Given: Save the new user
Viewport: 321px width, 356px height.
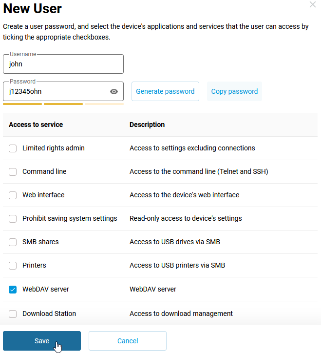Looking at the screenshot, I should pyautogui.click(x=42, y=341).
